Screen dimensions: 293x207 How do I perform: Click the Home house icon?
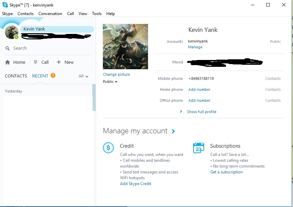(x=8, y=62)
